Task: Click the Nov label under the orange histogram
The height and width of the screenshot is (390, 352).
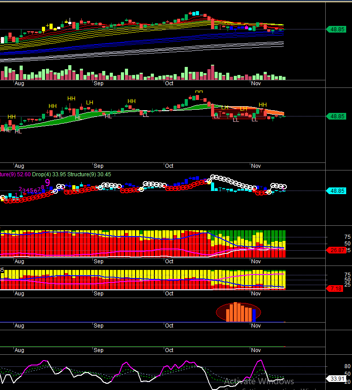Action: [256, 326]
